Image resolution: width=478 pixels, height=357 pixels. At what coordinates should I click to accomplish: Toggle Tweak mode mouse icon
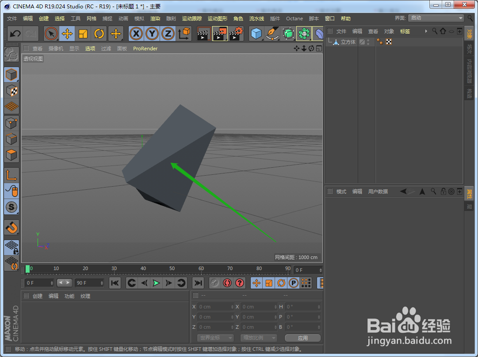point(11,191)
